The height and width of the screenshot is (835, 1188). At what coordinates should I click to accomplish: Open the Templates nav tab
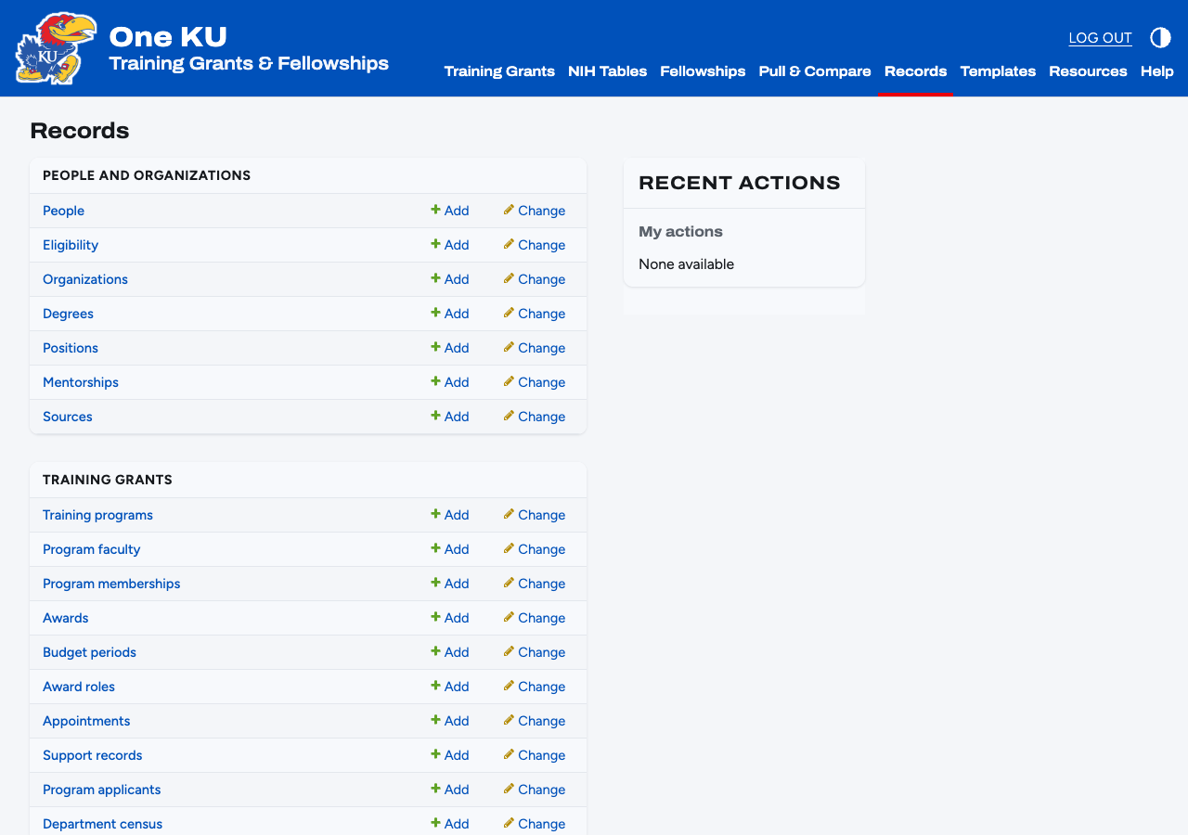click(x=998, y=71)
